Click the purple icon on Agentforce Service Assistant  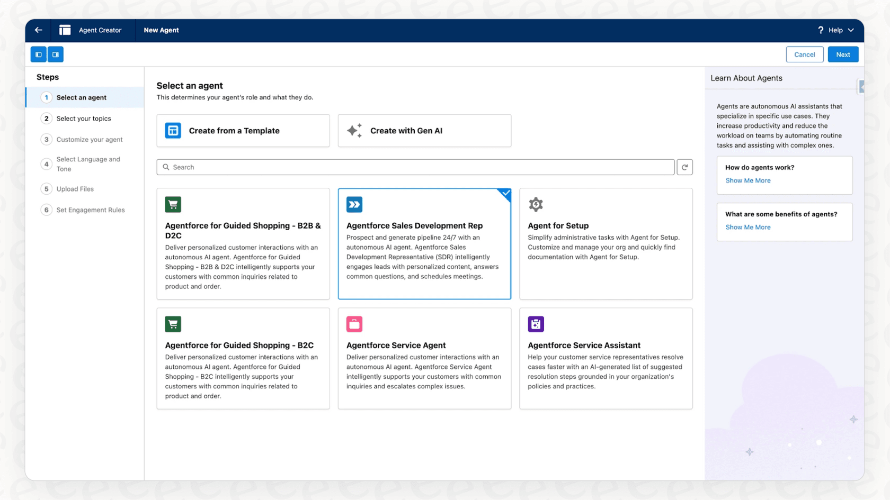[x=536, y=324]
